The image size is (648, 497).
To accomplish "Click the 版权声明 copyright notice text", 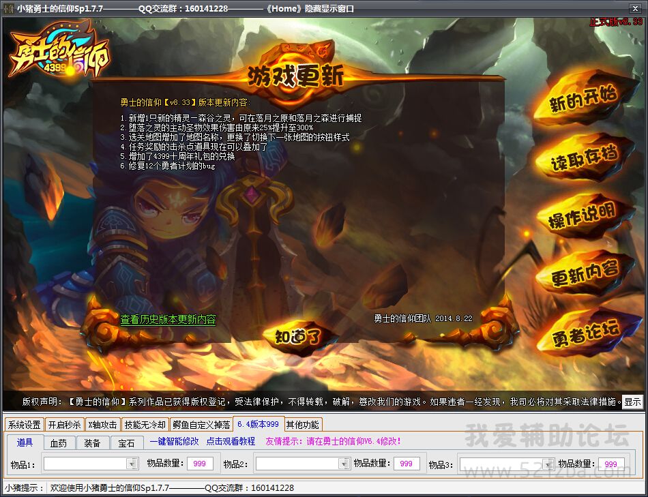I will tap(321, 402).
